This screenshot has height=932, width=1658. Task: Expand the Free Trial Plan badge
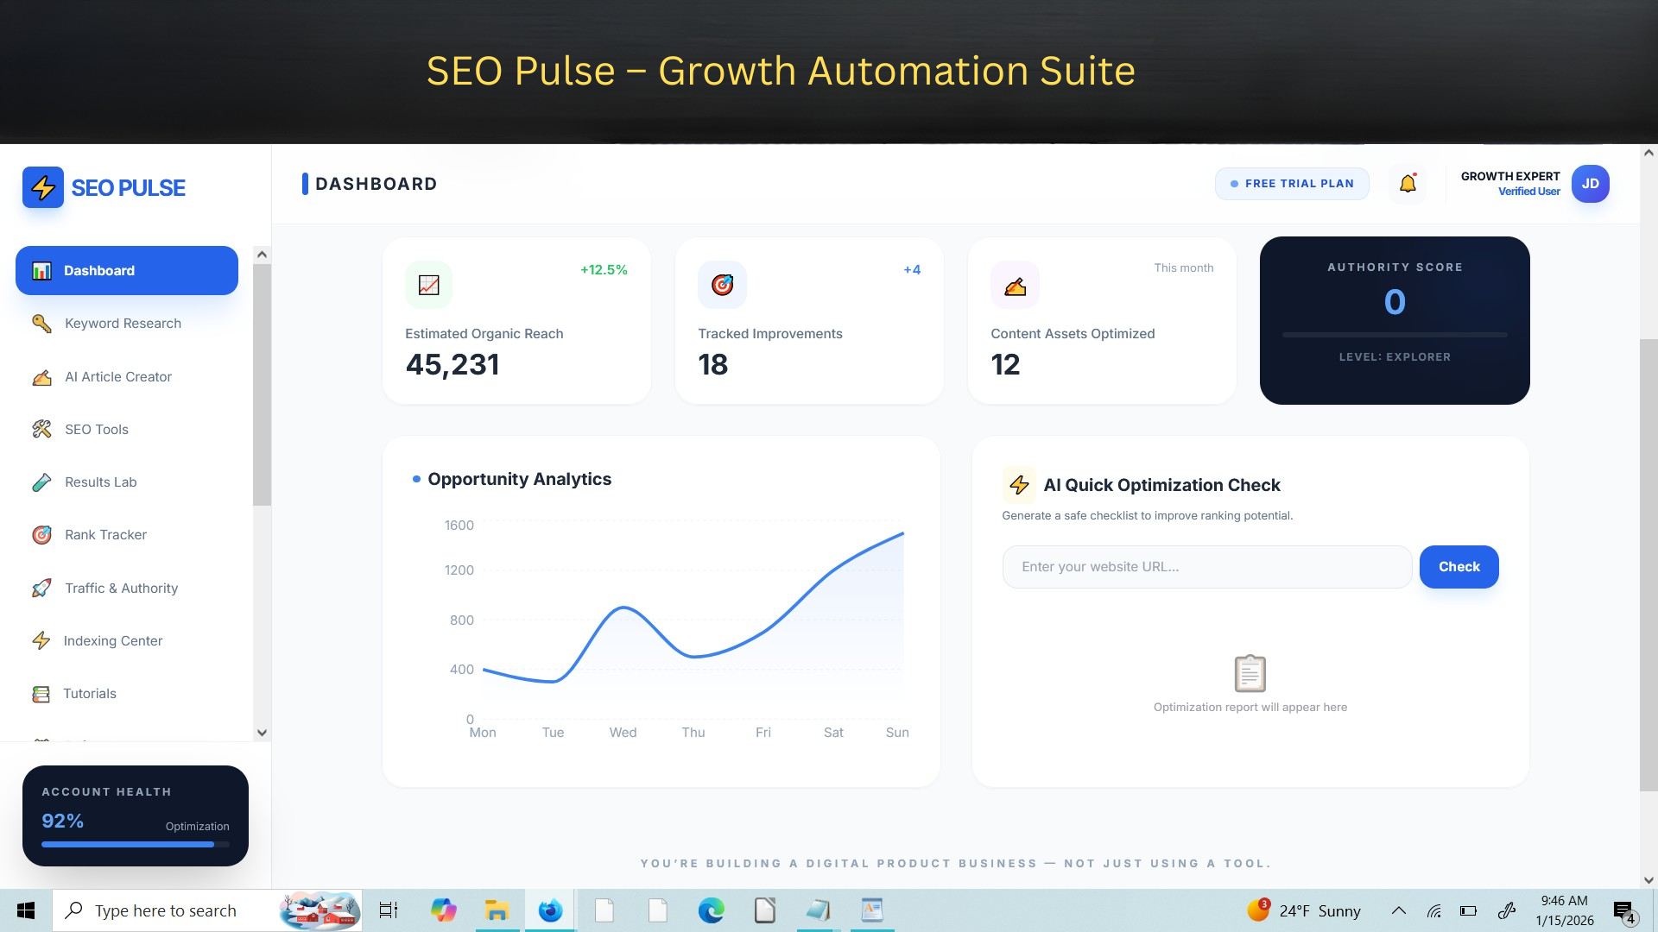point(1292,183)
